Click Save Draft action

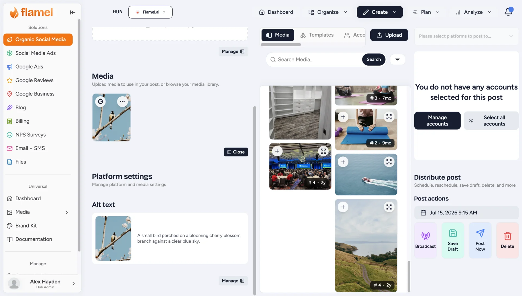[x=453, y=240]
